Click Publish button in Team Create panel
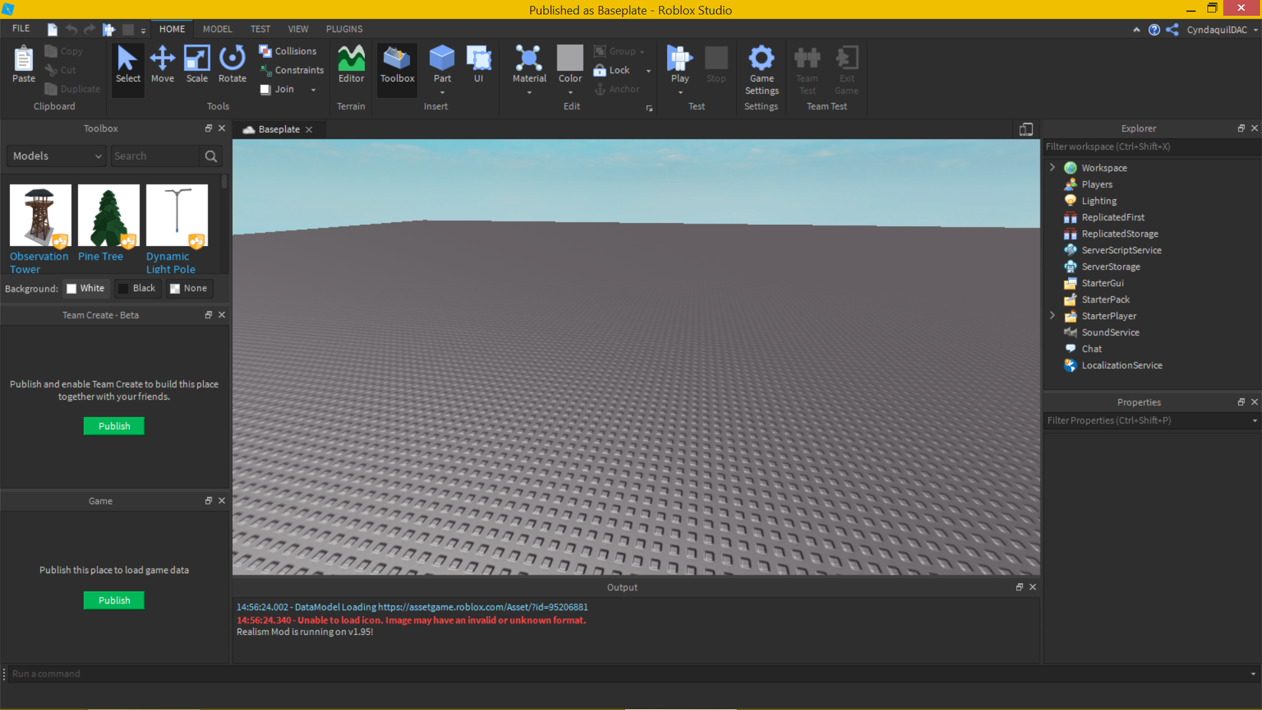The image size is (1262, 710). tap(114, 425)
